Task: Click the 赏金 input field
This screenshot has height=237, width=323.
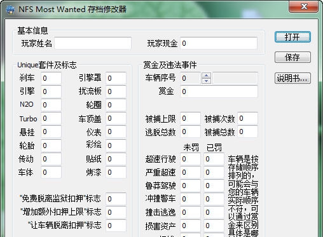Action: click(x=219, y=91)
